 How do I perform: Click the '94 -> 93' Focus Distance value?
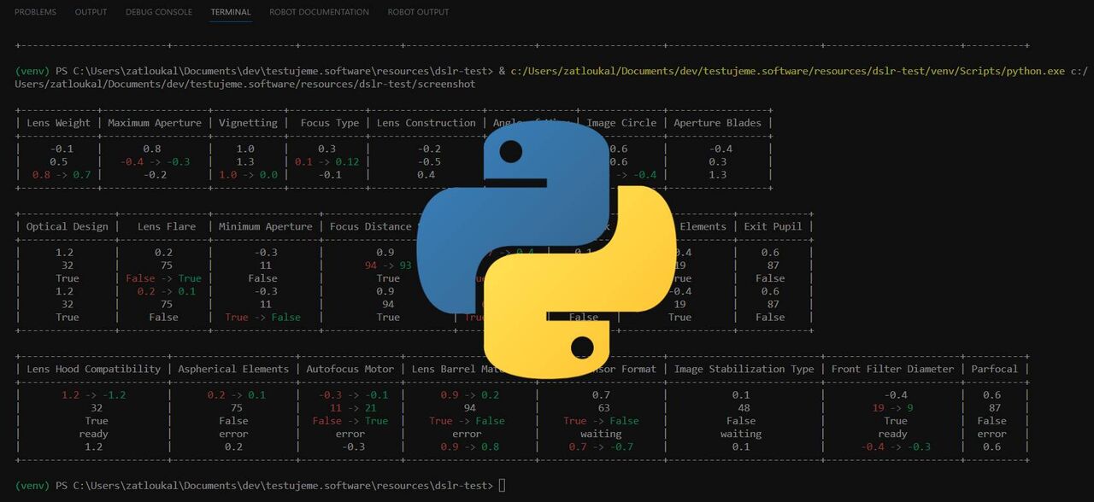(x=388, y=265)
